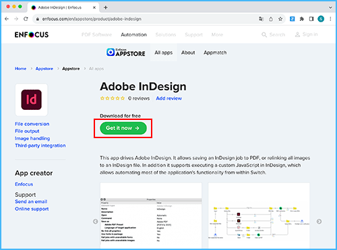Open the Automation menu
The width and height of the screenshot is (337, 250).
click(133, 35)
